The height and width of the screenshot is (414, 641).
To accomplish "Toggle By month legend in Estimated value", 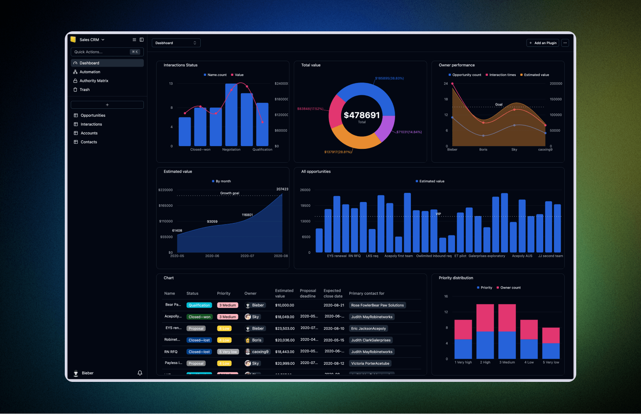I will click(221, 181).
